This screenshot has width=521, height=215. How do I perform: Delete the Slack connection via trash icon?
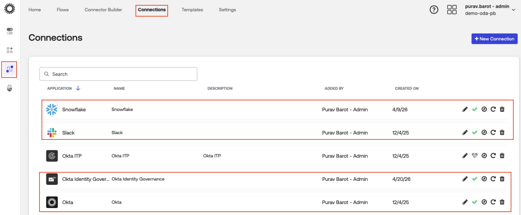[502, 132]
